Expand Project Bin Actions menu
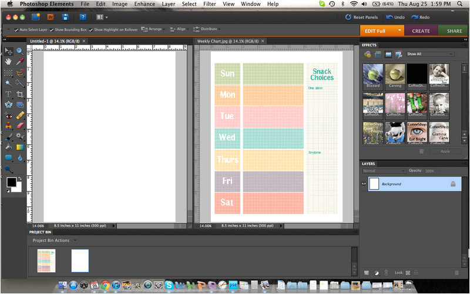Screen dimensions: 470x294 point(54,240)
